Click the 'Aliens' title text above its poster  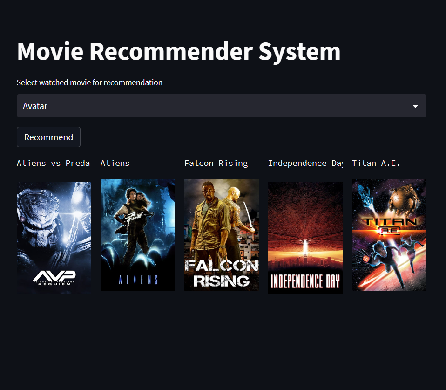tap(115, 163)
